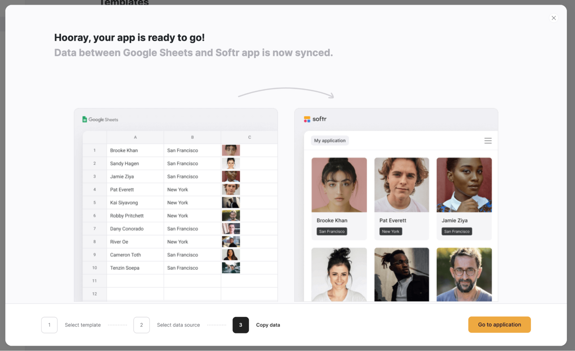This screenshot has width=575, height=351.
Task: Select empty row 12 header
Action: click(x=94, y=294)
